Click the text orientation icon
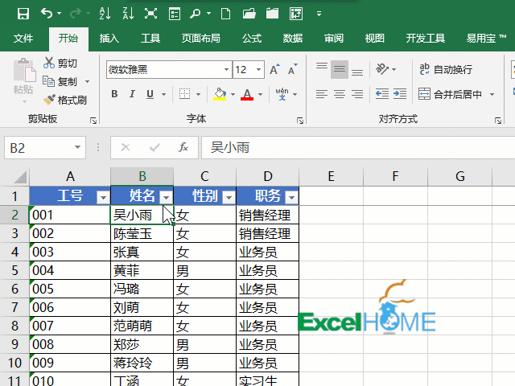Image resolution: width=515 pixels, height=386 pixels. pyautogui.click(x=382, y=69)
